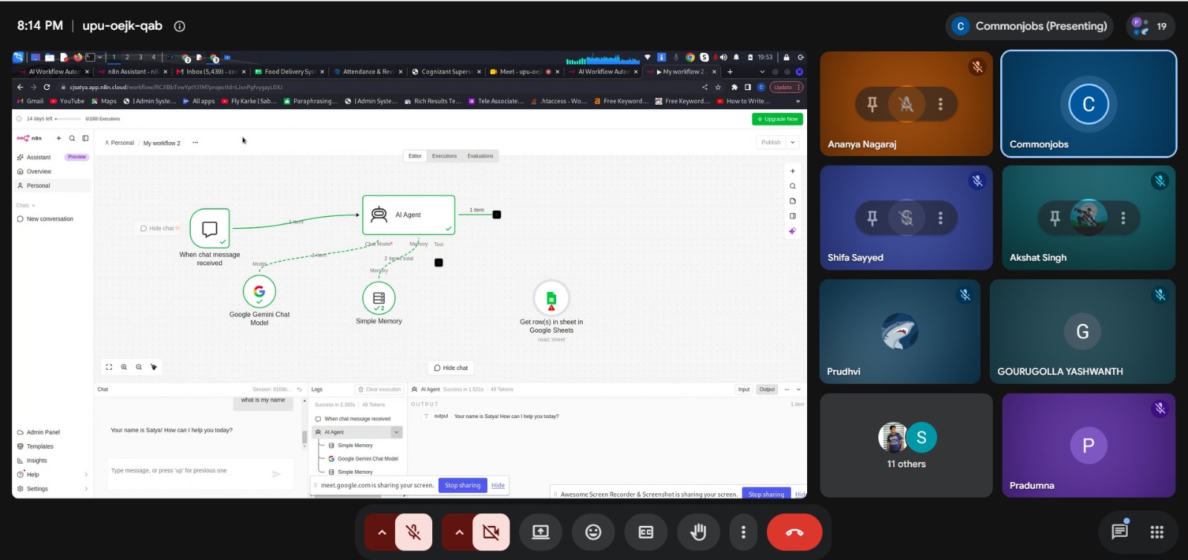Select the Google Sheets get rows node
This screenshot has width=1188, height=560.
pos(551,299)
